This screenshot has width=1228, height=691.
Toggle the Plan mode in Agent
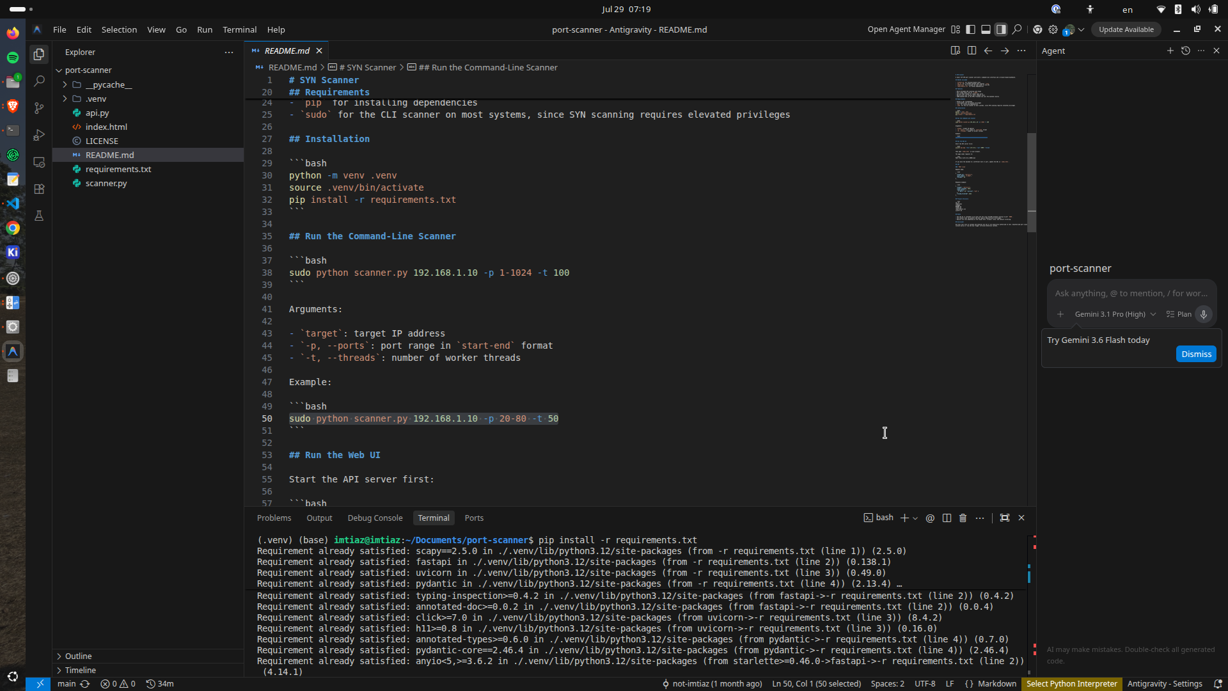click(1179, 314)
